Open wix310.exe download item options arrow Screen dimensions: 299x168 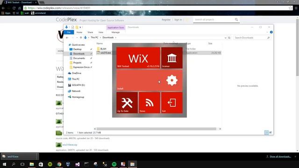[x=37, y=157]
